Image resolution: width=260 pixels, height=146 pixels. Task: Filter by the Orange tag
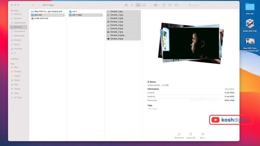(x=18, y=71)
